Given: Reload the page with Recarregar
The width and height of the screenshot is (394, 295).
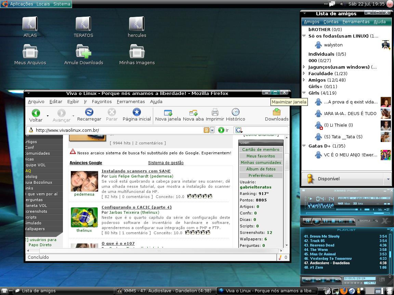Looking at the screenshot, I should pyautogui.click(x=89, y=112).
